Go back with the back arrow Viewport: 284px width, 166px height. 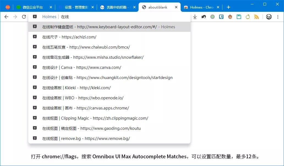6,17
